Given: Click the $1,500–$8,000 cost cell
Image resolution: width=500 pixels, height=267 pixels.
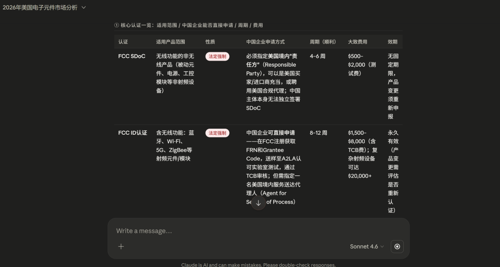Looking at the screenshot, I should [363, 154].
